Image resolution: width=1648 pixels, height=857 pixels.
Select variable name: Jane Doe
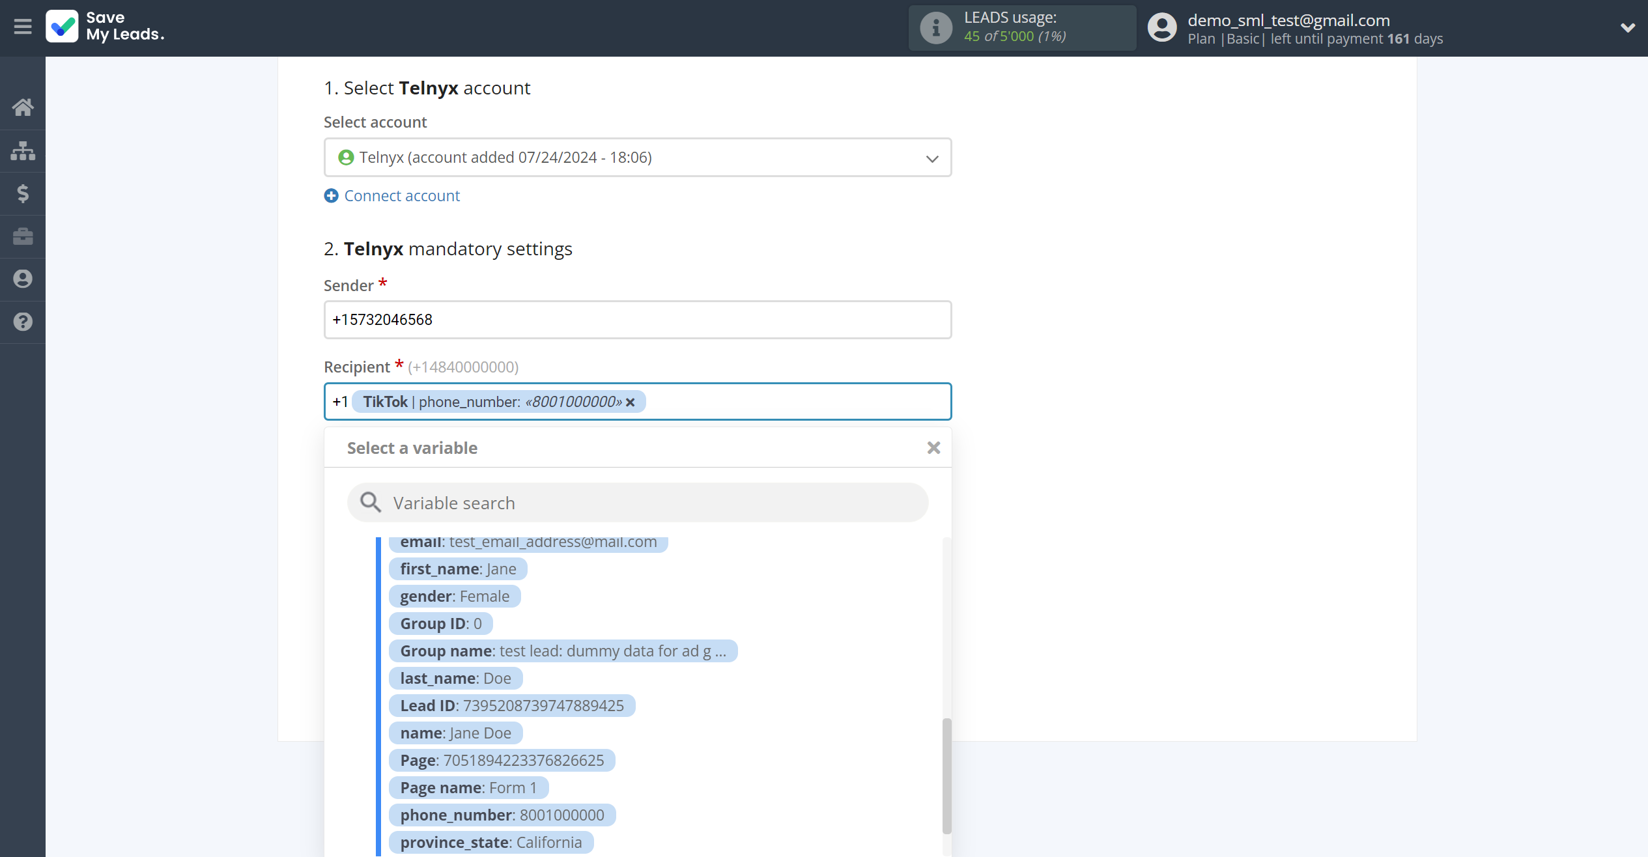click(x=455, y=733)
